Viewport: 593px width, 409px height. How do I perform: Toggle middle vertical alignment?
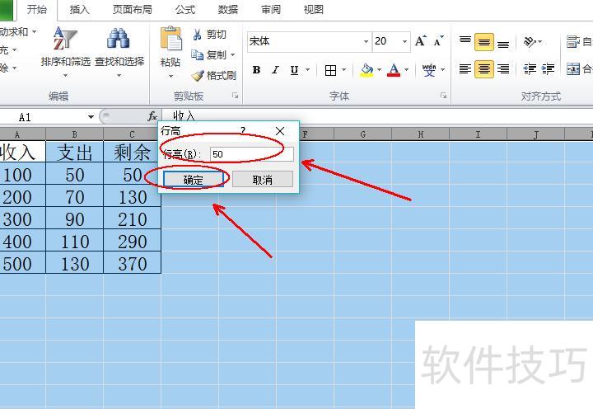pos(484,42)
